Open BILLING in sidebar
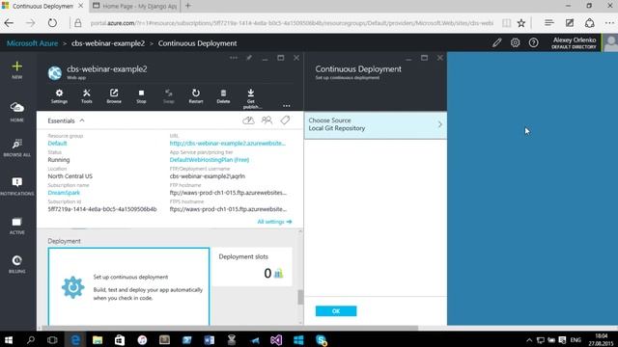 (x=17, y=264)
